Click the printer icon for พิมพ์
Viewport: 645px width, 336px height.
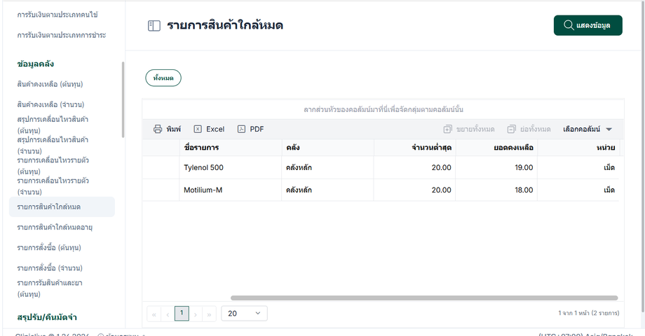(158, 129)
